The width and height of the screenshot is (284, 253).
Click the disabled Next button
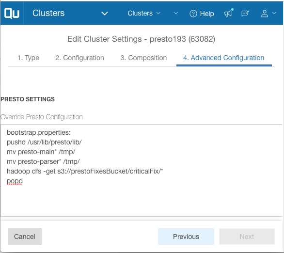pos(247,237)
